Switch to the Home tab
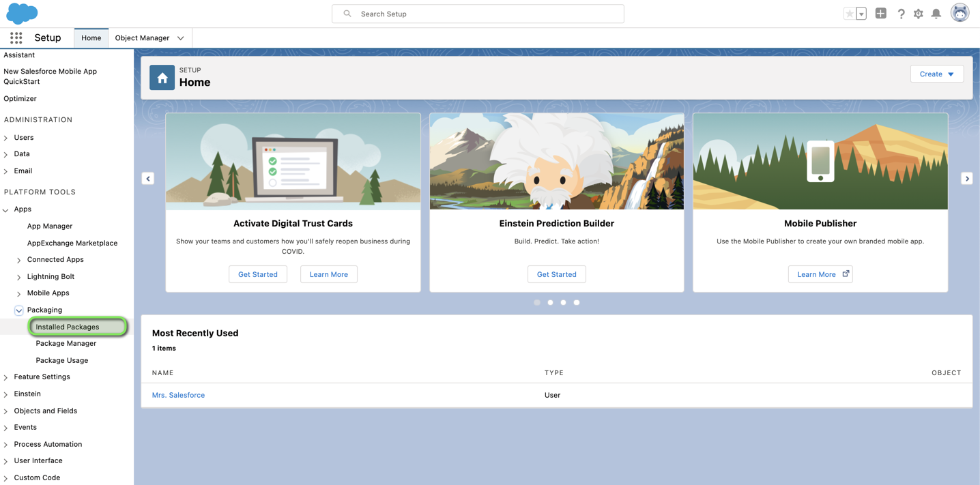980x485 pixels. tap(91, 38)
